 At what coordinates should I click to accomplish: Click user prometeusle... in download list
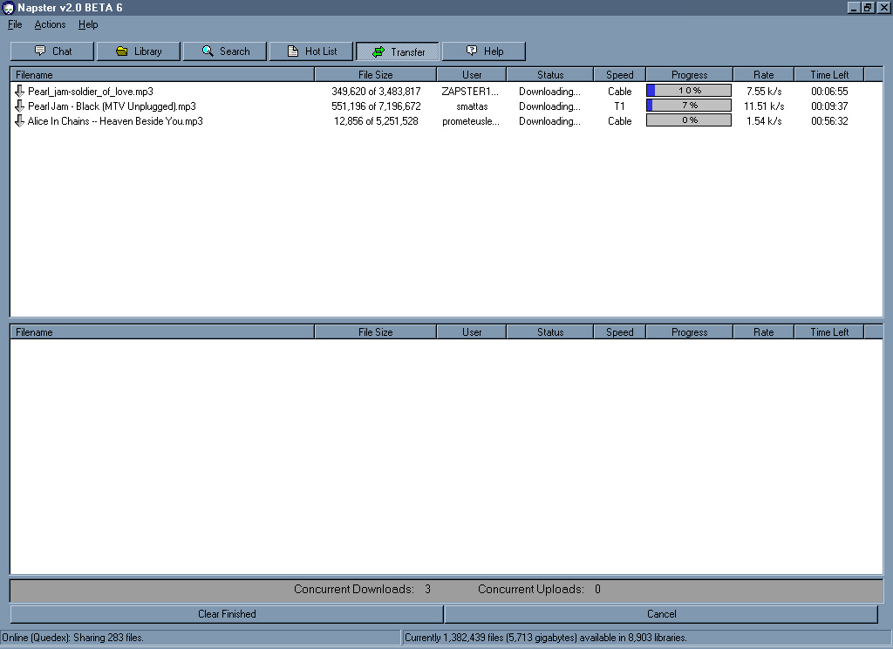(470, 120)
